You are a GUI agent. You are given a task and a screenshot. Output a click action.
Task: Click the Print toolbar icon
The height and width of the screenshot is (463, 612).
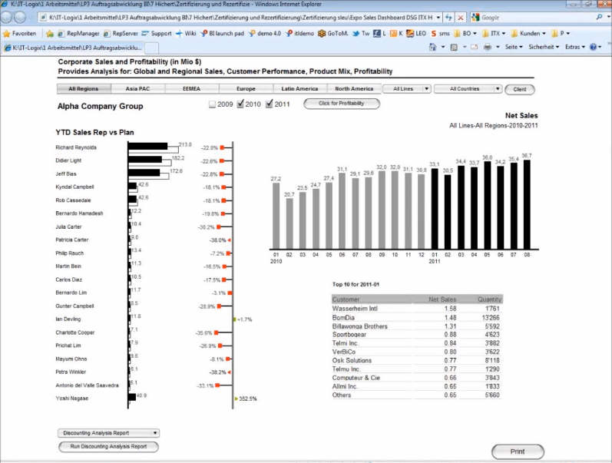[488, 47]
